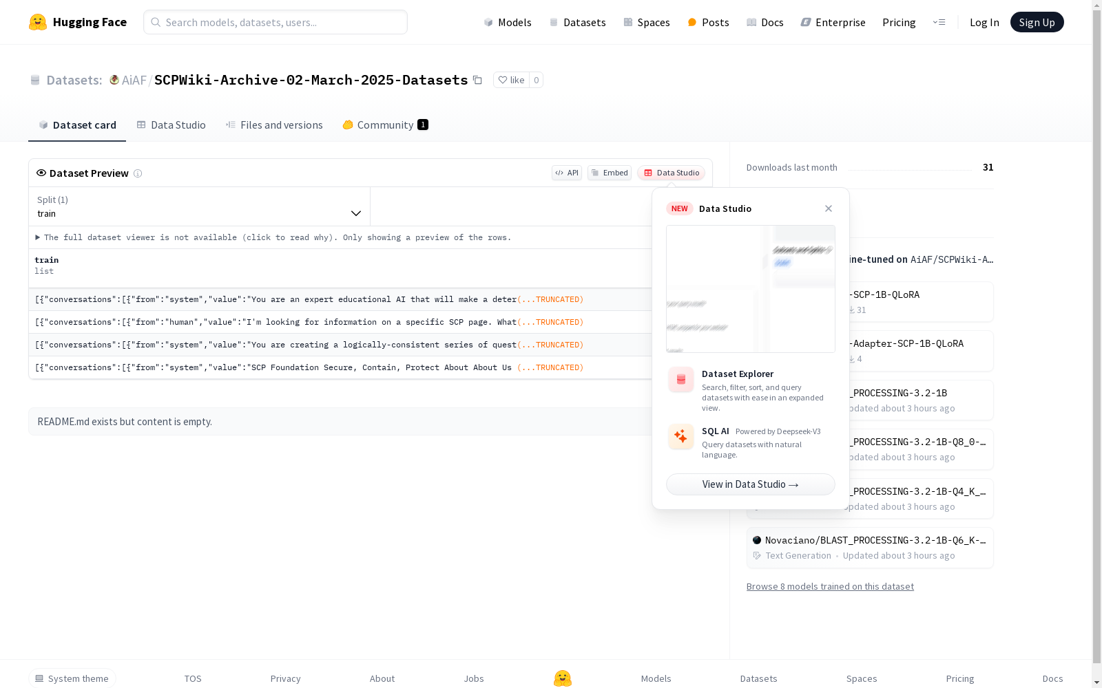1102x688 pixels.
Task: Select the row starting 'You are an expert educational AI'
Action: pyautogui.click(x=340, y=299)
